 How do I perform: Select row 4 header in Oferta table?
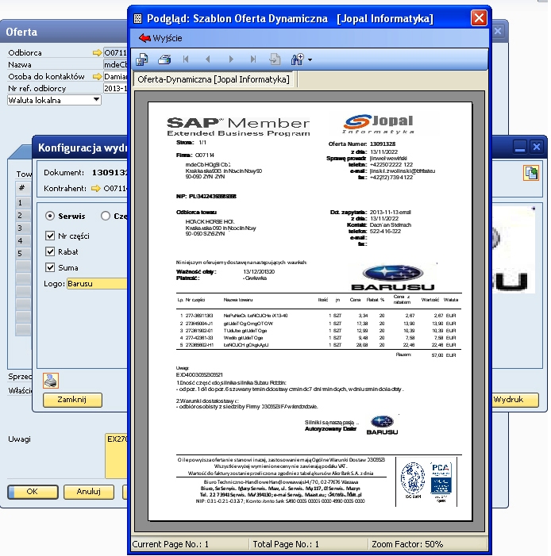pos(24,241)
